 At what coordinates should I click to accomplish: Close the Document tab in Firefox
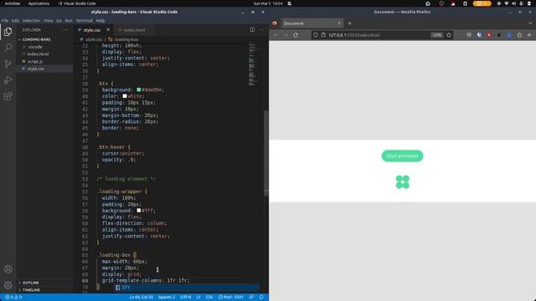tap(339, 23)
